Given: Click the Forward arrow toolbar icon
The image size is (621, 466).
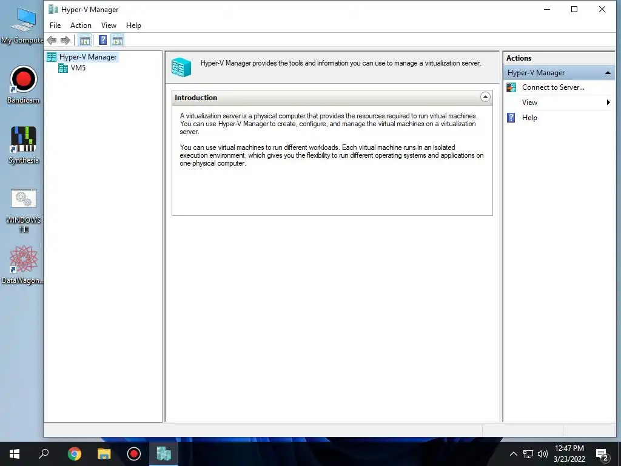Looking at the screenshot, I should tap(65, 40).
